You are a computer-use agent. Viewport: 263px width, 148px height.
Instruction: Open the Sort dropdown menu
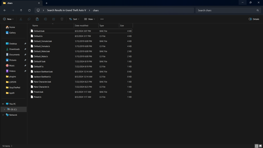tap(74, 19)
